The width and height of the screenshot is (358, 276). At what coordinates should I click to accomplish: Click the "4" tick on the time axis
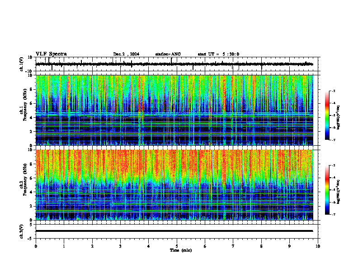tap(149, 246)
